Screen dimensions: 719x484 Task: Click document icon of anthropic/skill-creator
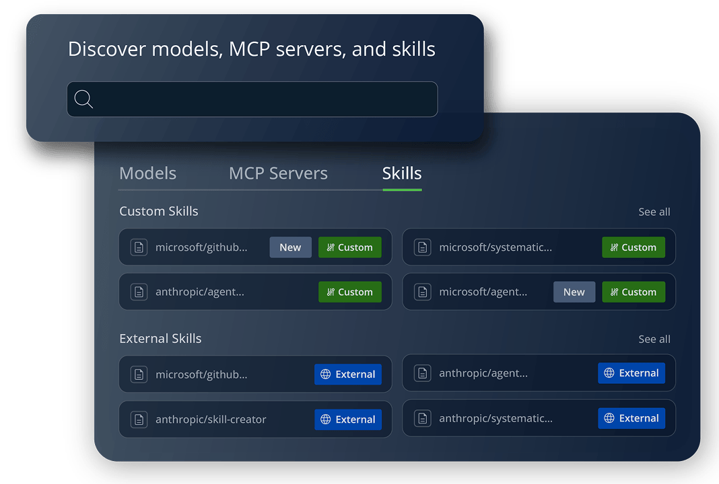139,419
